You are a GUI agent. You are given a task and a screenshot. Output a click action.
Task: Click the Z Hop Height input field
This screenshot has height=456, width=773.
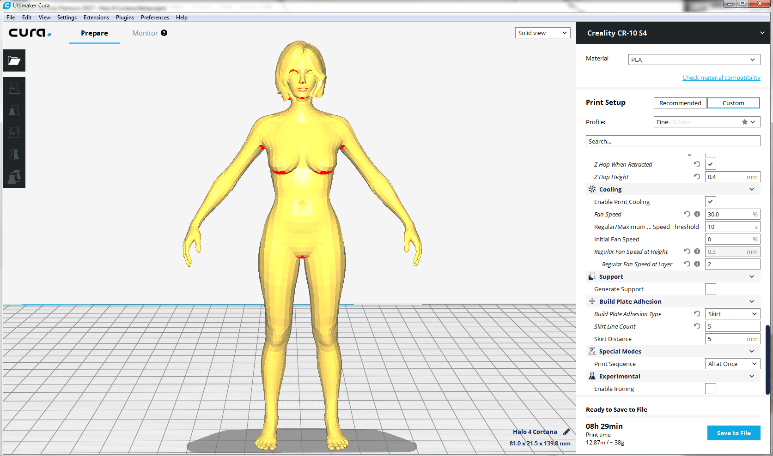(732, 177)
